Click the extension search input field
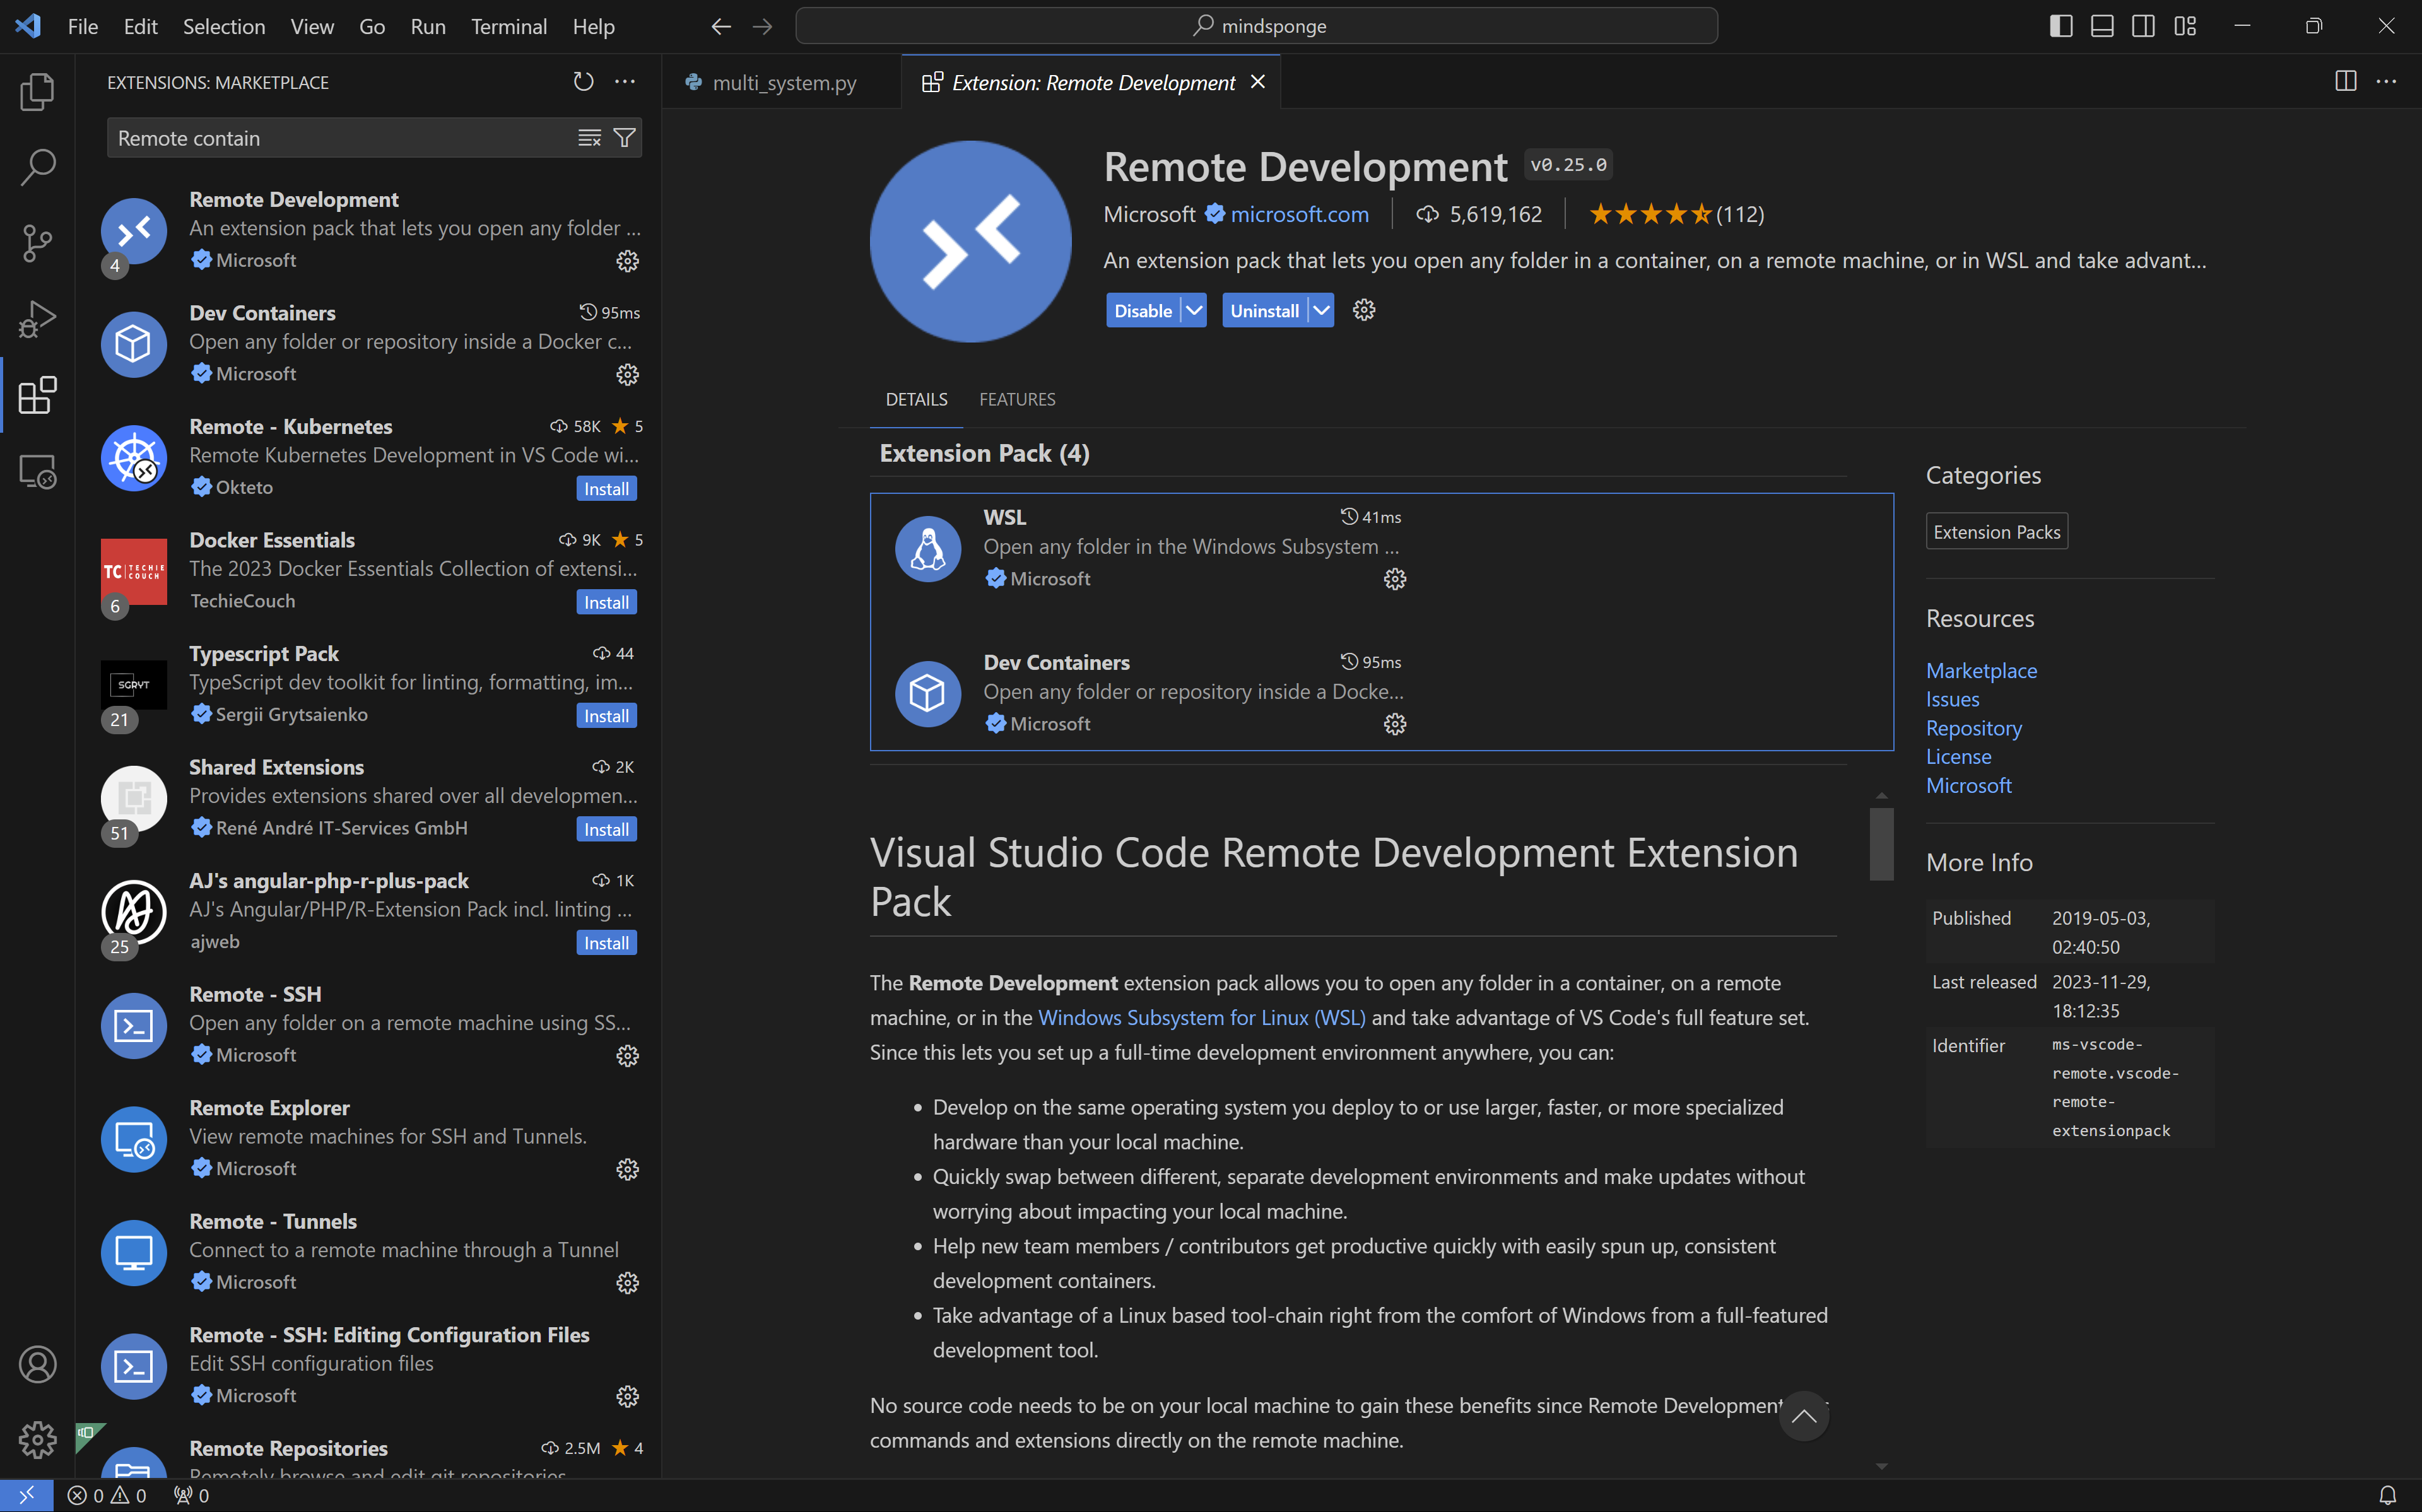This screenshot has width=2422, height=1512. (x=340, y=138)
